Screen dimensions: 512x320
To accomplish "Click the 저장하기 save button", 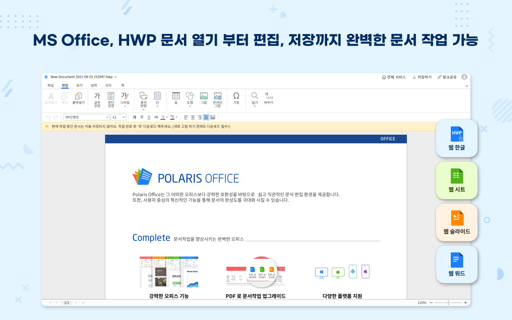I will pyautogui.click(x=422, y=77).
